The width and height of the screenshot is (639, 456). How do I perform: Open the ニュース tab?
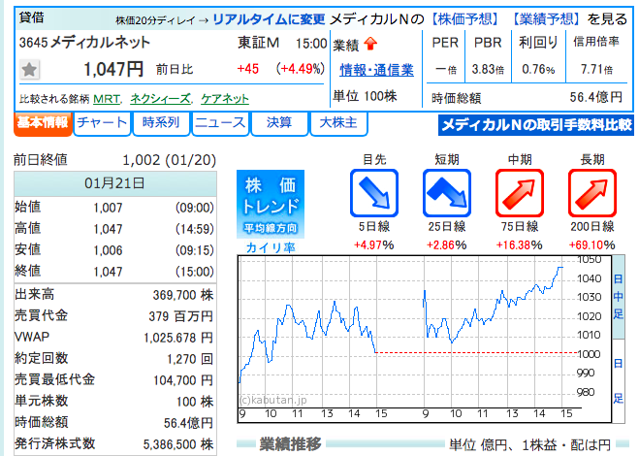tap(220, 123)
